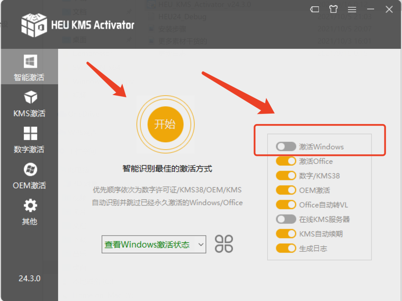Click the four-leaf grid icon beside dropdown
Viewport: 402px width, 301px height.
[224, 244]
